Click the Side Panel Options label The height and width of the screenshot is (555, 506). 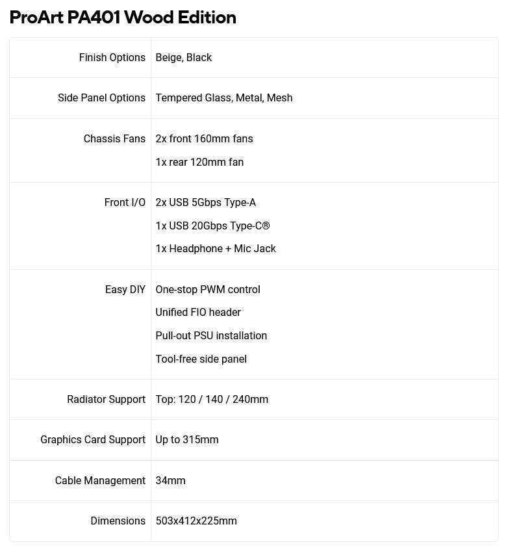pyautogui.click(x=101, y=98)
